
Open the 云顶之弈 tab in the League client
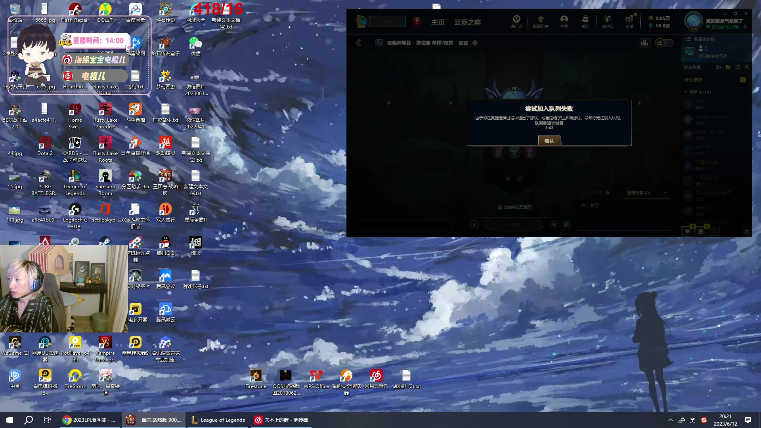pos(467,23)
